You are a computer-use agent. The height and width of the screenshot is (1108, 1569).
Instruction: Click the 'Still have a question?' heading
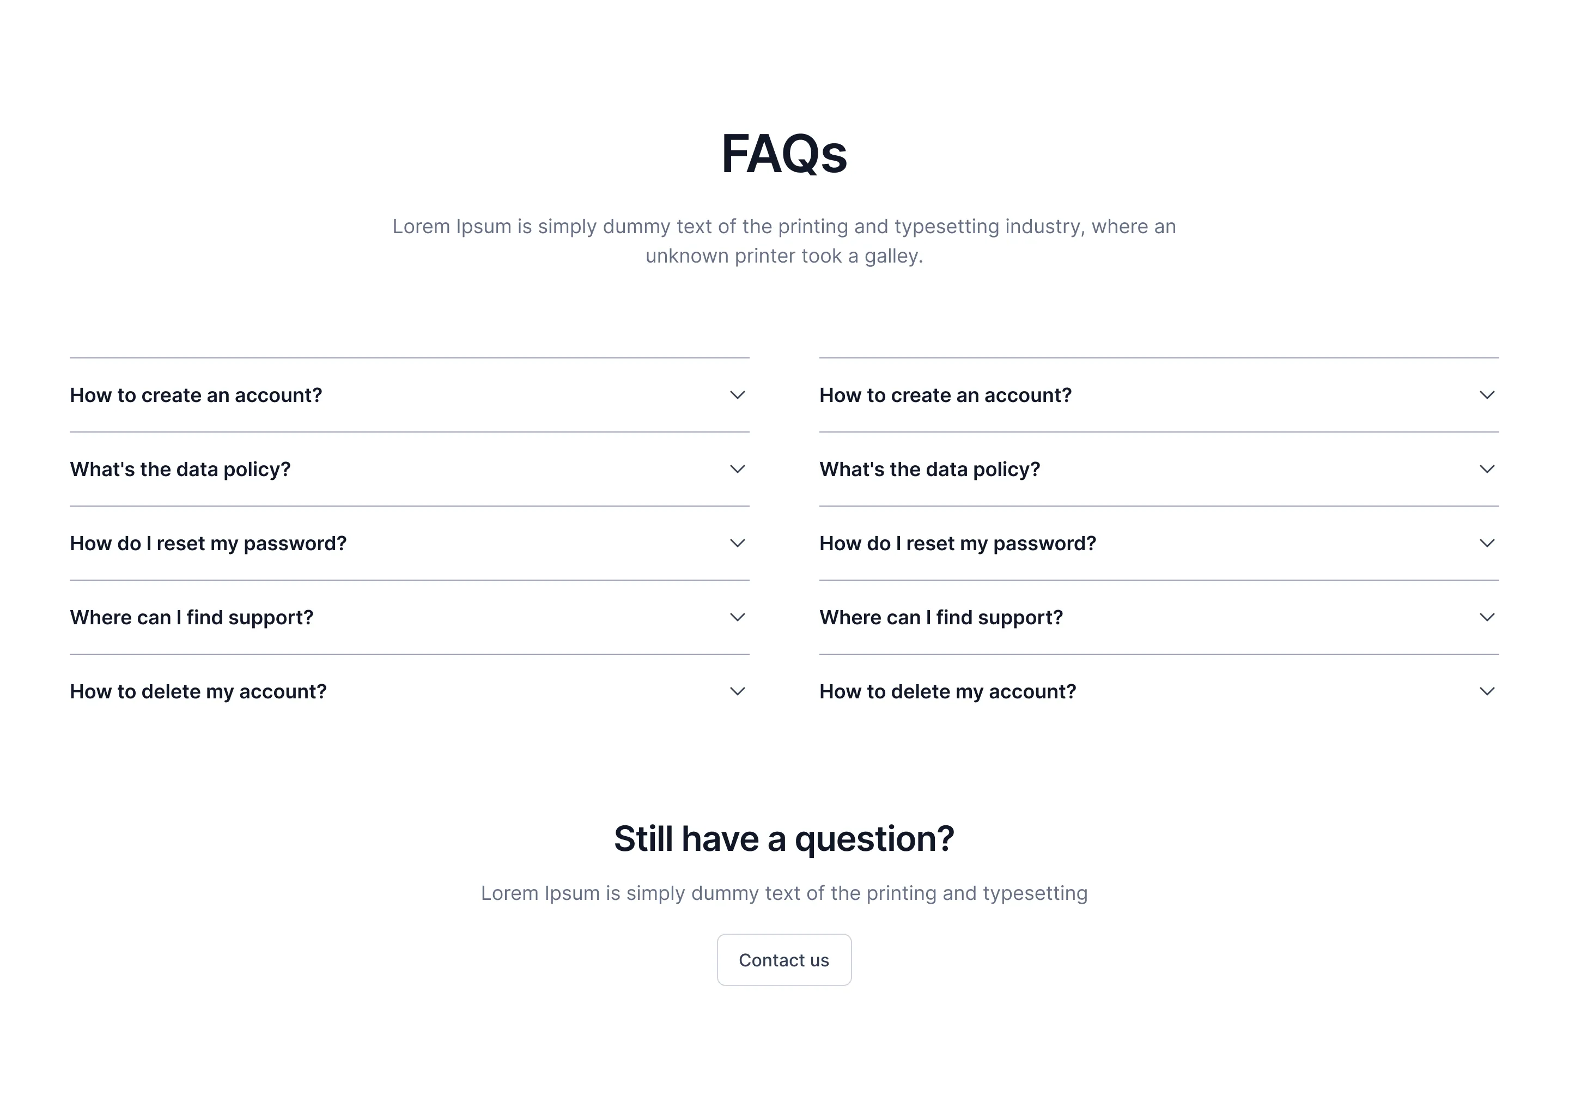[x=784, y=838]
